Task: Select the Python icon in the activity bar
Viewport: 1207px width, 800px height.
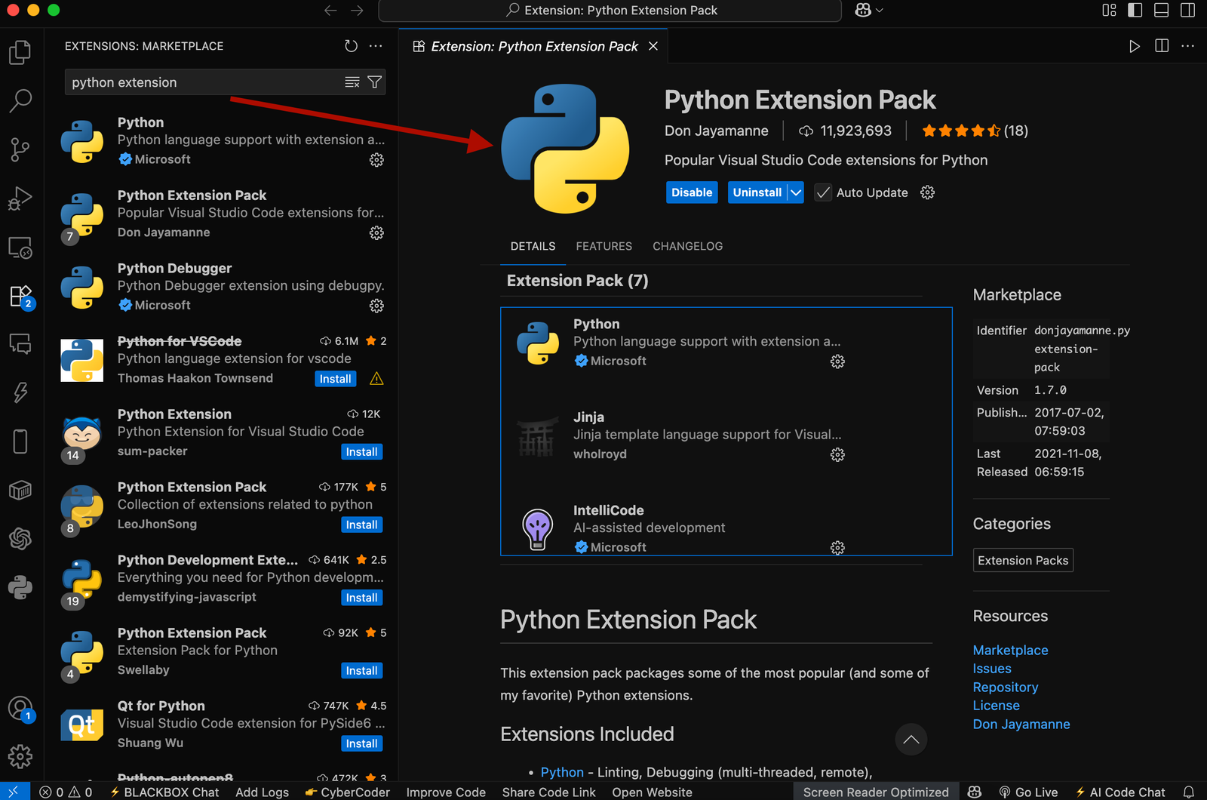Action: point(20,587)
